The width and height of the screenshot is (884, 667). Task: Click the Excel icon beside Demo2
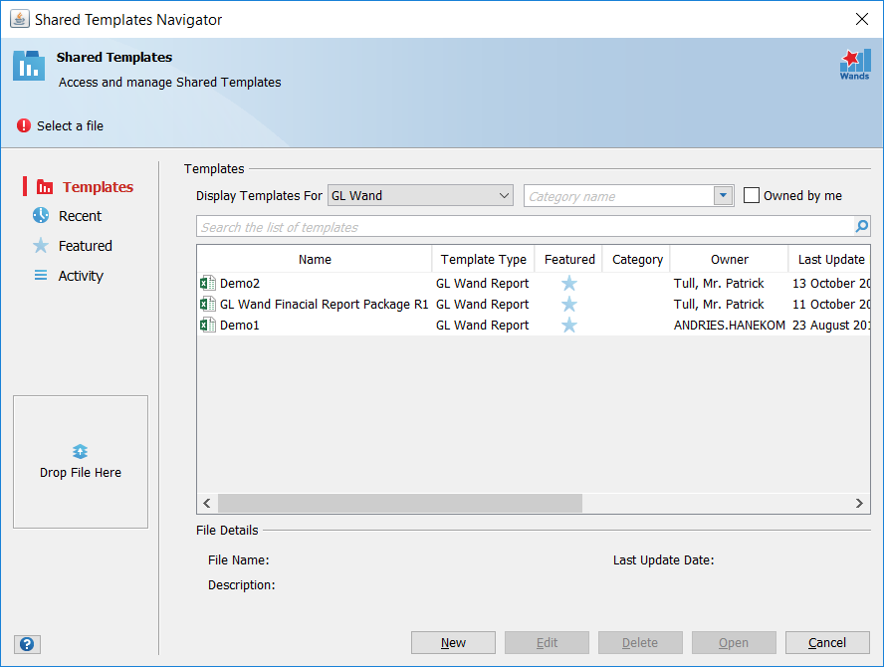click(207, 283)
